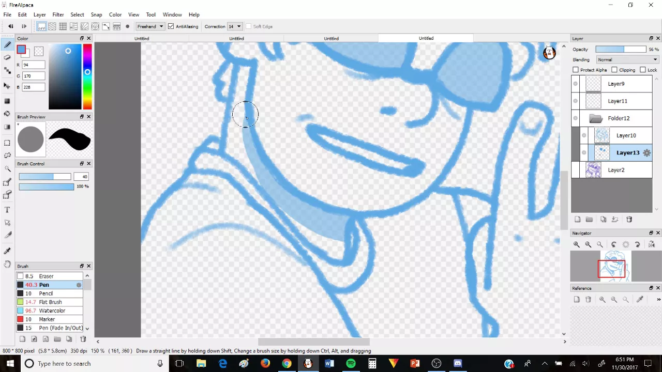
Task: Select the Magic Wand tool
Action: pyautogui.click(x=7, y=168)
